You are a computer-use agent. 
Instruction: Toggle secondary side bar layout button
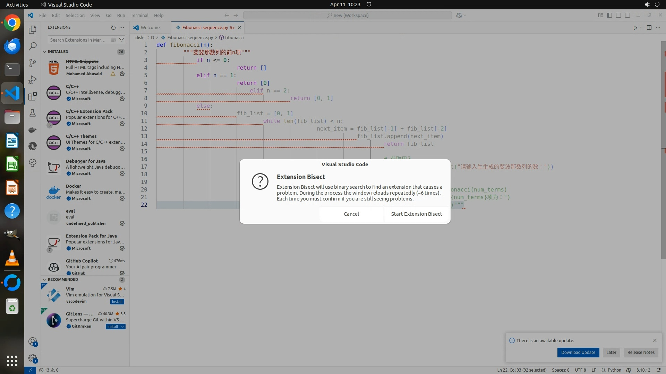[627, 15]
